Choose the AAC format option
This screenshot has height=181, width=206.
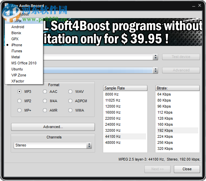[x=45, y=92]
